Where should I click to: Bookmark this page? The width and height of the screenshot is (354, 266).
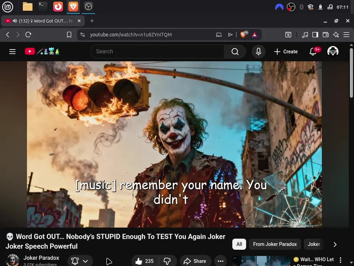point(69,35)
